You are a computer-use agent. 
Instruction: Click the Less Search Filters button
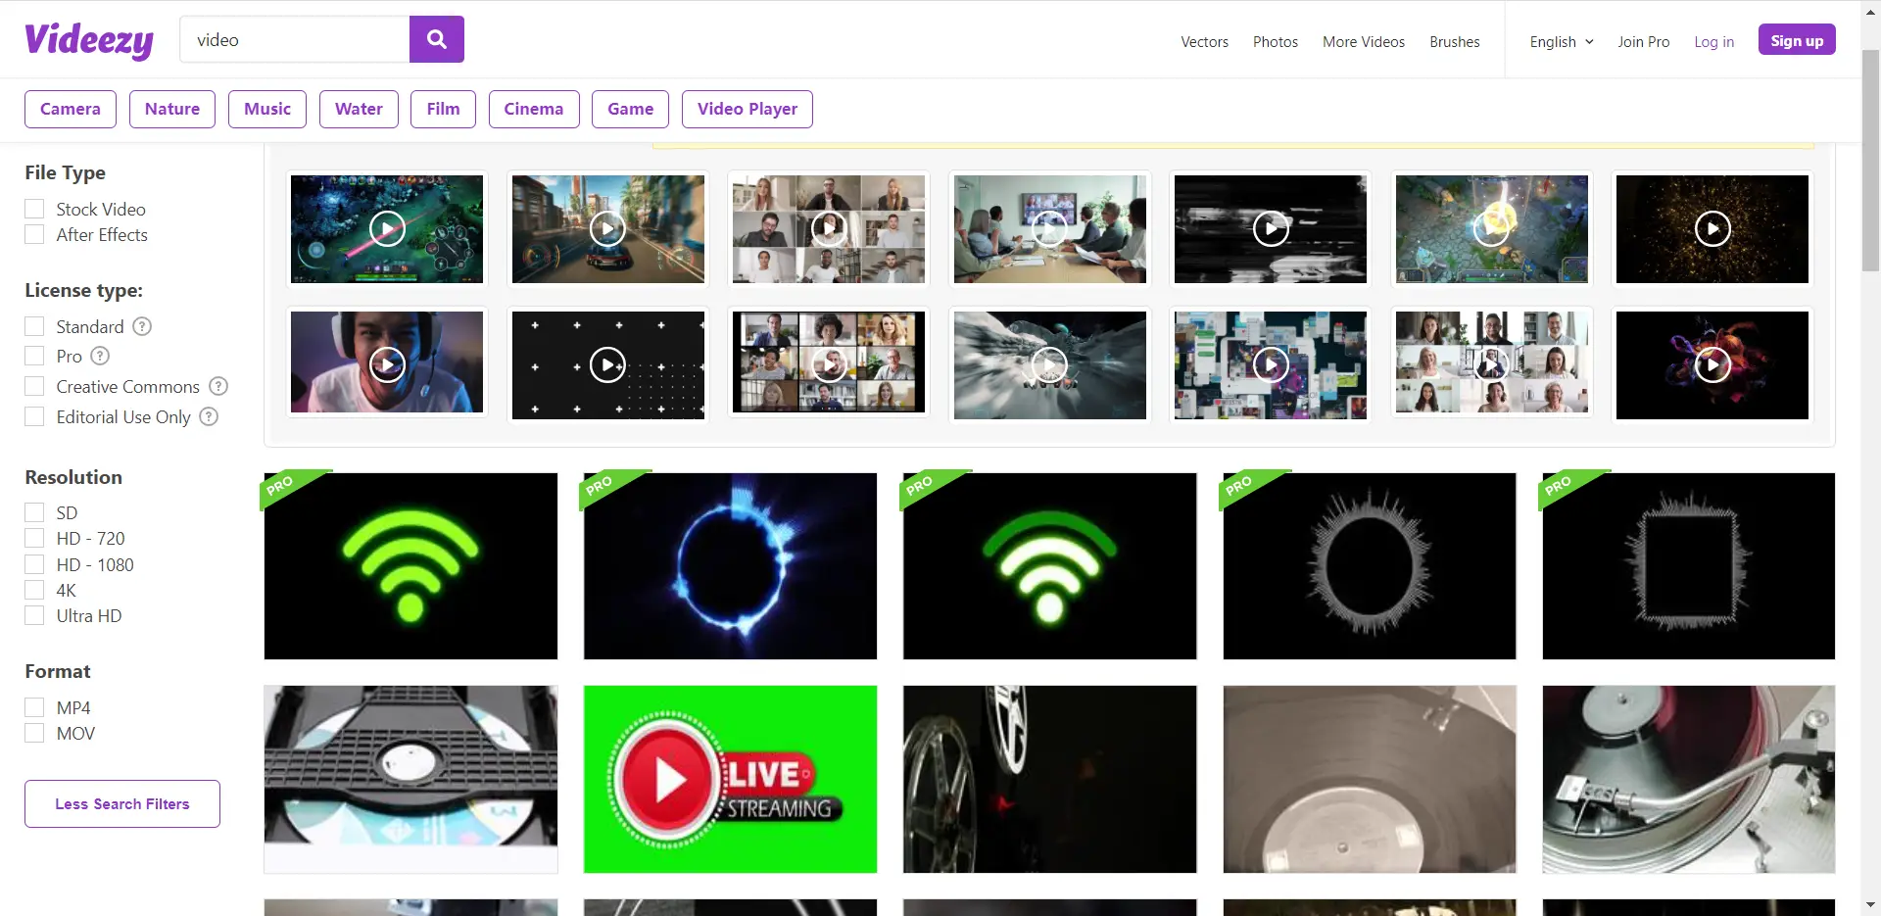121,803
